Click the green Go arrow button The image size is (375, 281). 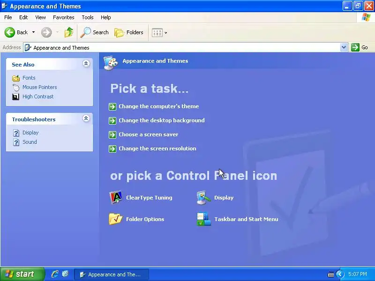(355, 47)
